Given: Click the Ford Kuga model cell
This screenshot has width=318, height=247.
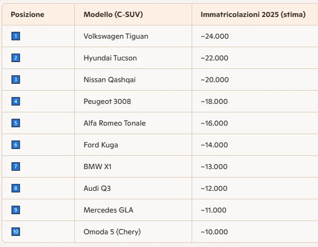Looking at the screenshot, I should [101, 145].
